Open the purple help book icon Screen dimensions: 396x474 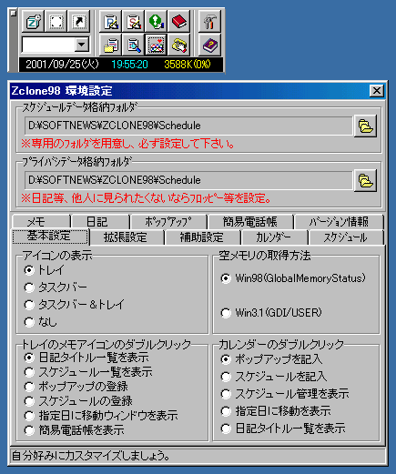(209, 45)
